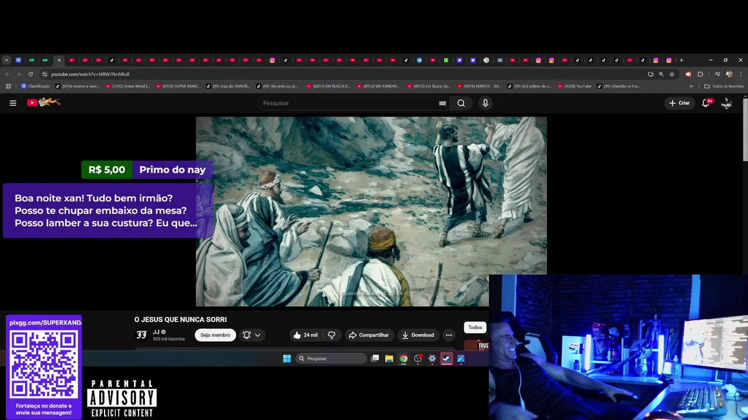Click the install app icon in the address bar
Viewport: 748px width, 420px height.
650,74
